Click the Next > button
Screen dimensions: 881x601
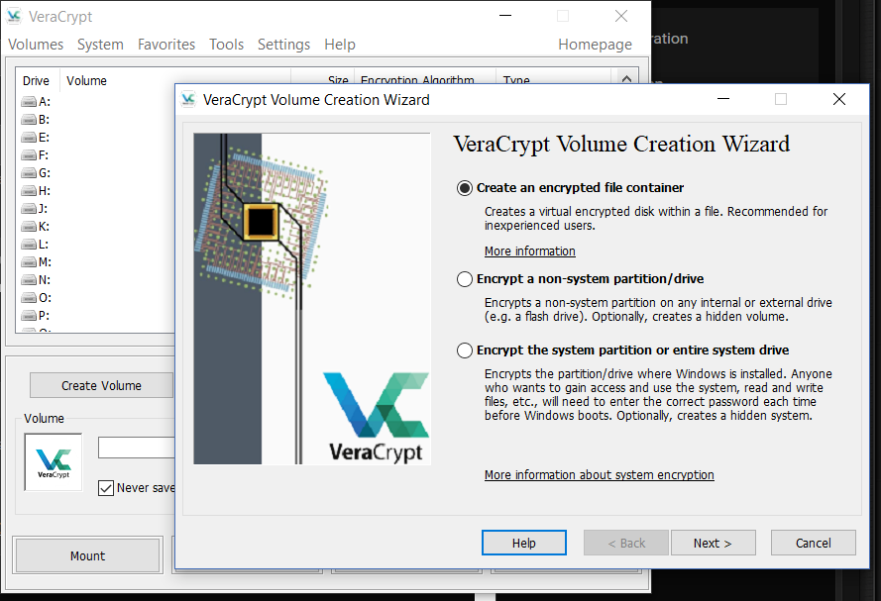[713, 544]
